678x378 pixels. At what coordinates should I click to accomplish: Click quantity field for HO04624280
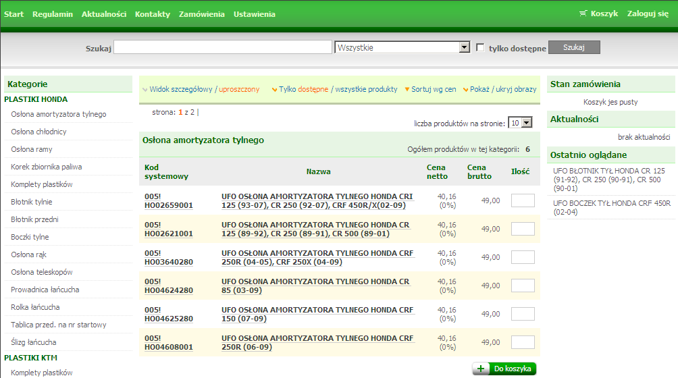pos(523,286)
